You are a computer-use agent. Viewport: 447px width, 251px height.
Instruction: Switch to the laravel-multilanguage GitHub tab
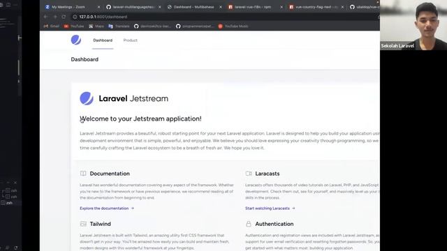[x=133, y=7]
